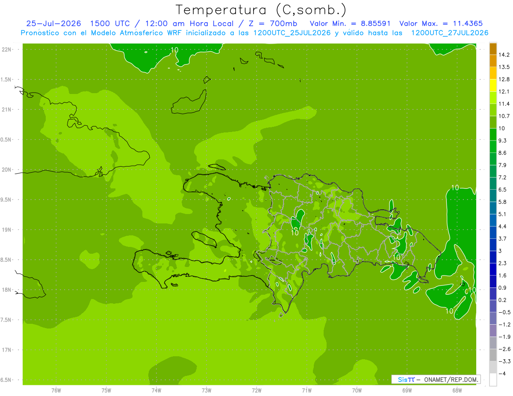Select the pressure level "Z = 700mb"

point(273,23)
